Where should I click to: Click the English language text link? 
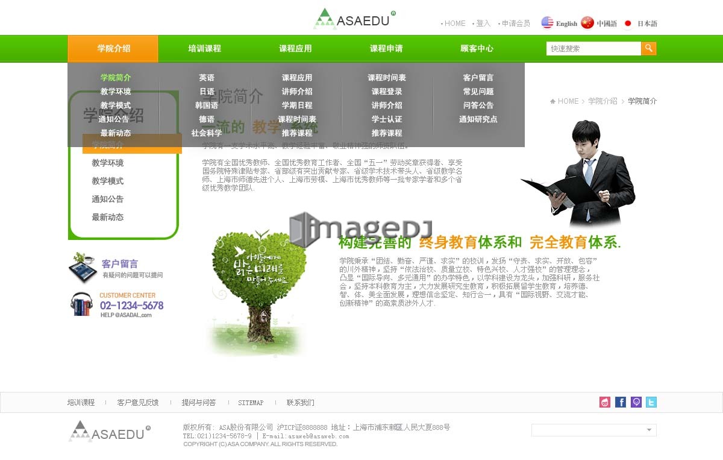[x=566, y=24]
